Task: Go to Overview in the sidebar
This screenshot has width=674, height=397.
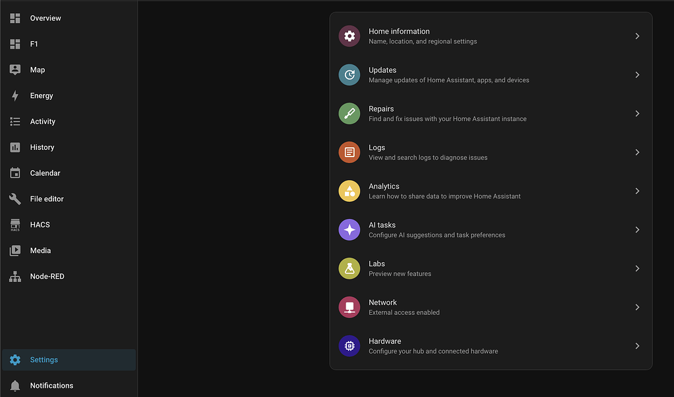Action: pos(45,18)
